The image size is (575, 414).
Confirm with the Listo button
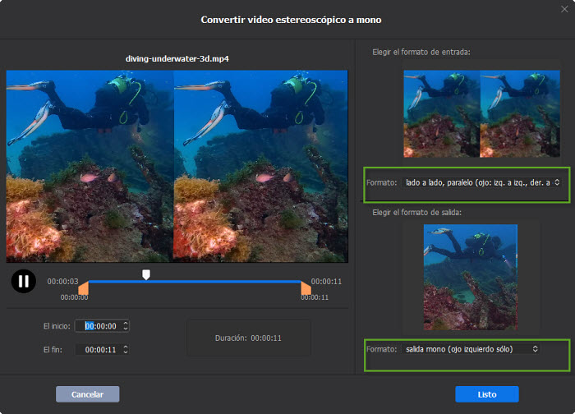click(486, 394)
